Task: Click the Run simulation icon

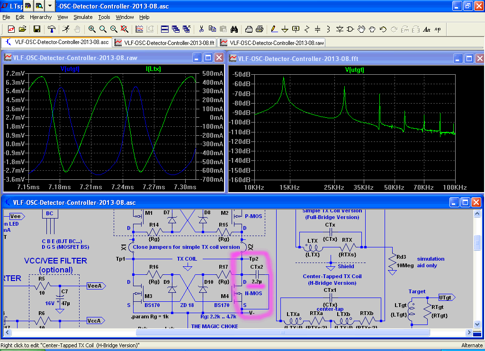Action: tap(66, 29)
